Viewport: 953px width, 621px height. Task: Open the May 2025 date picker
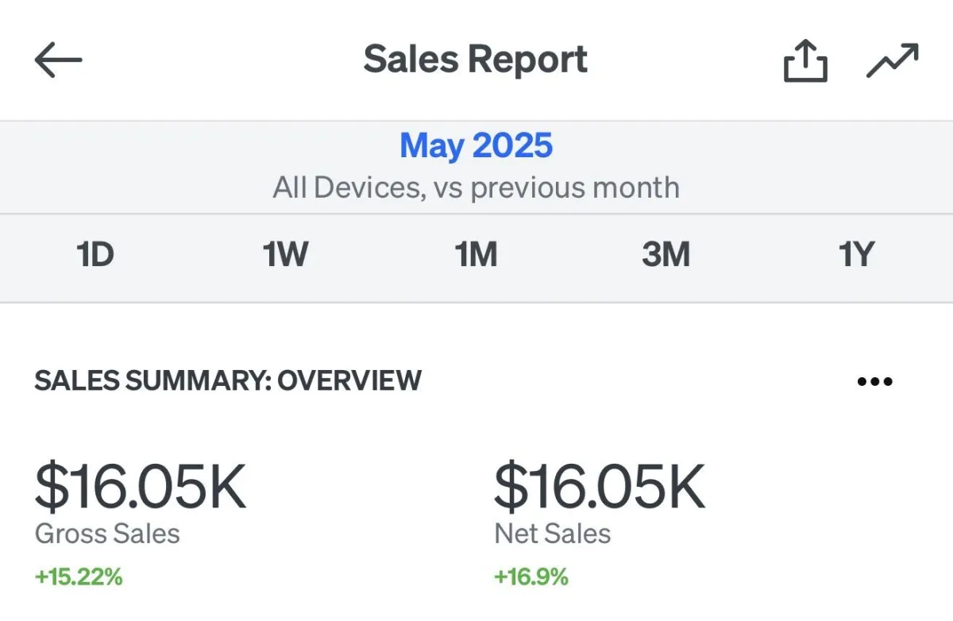tap(476, 146)
